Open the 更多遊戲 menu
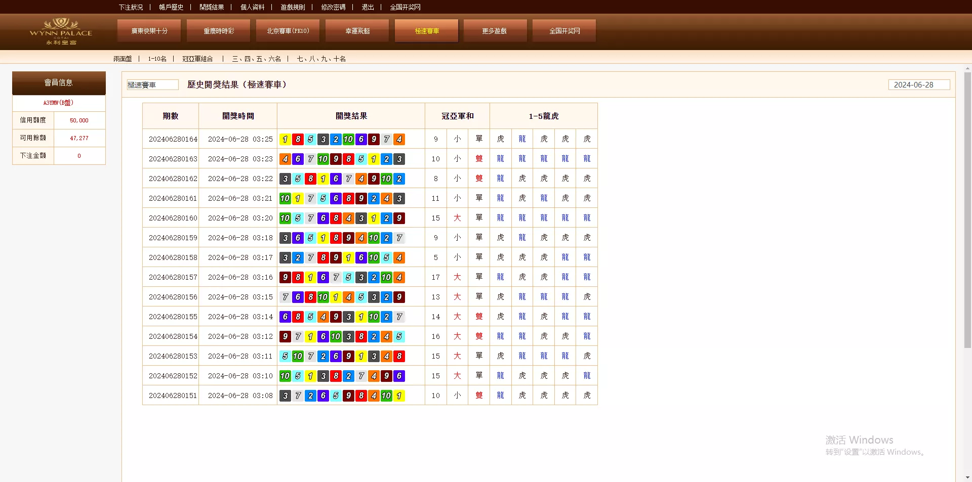 tap(495, 30)
